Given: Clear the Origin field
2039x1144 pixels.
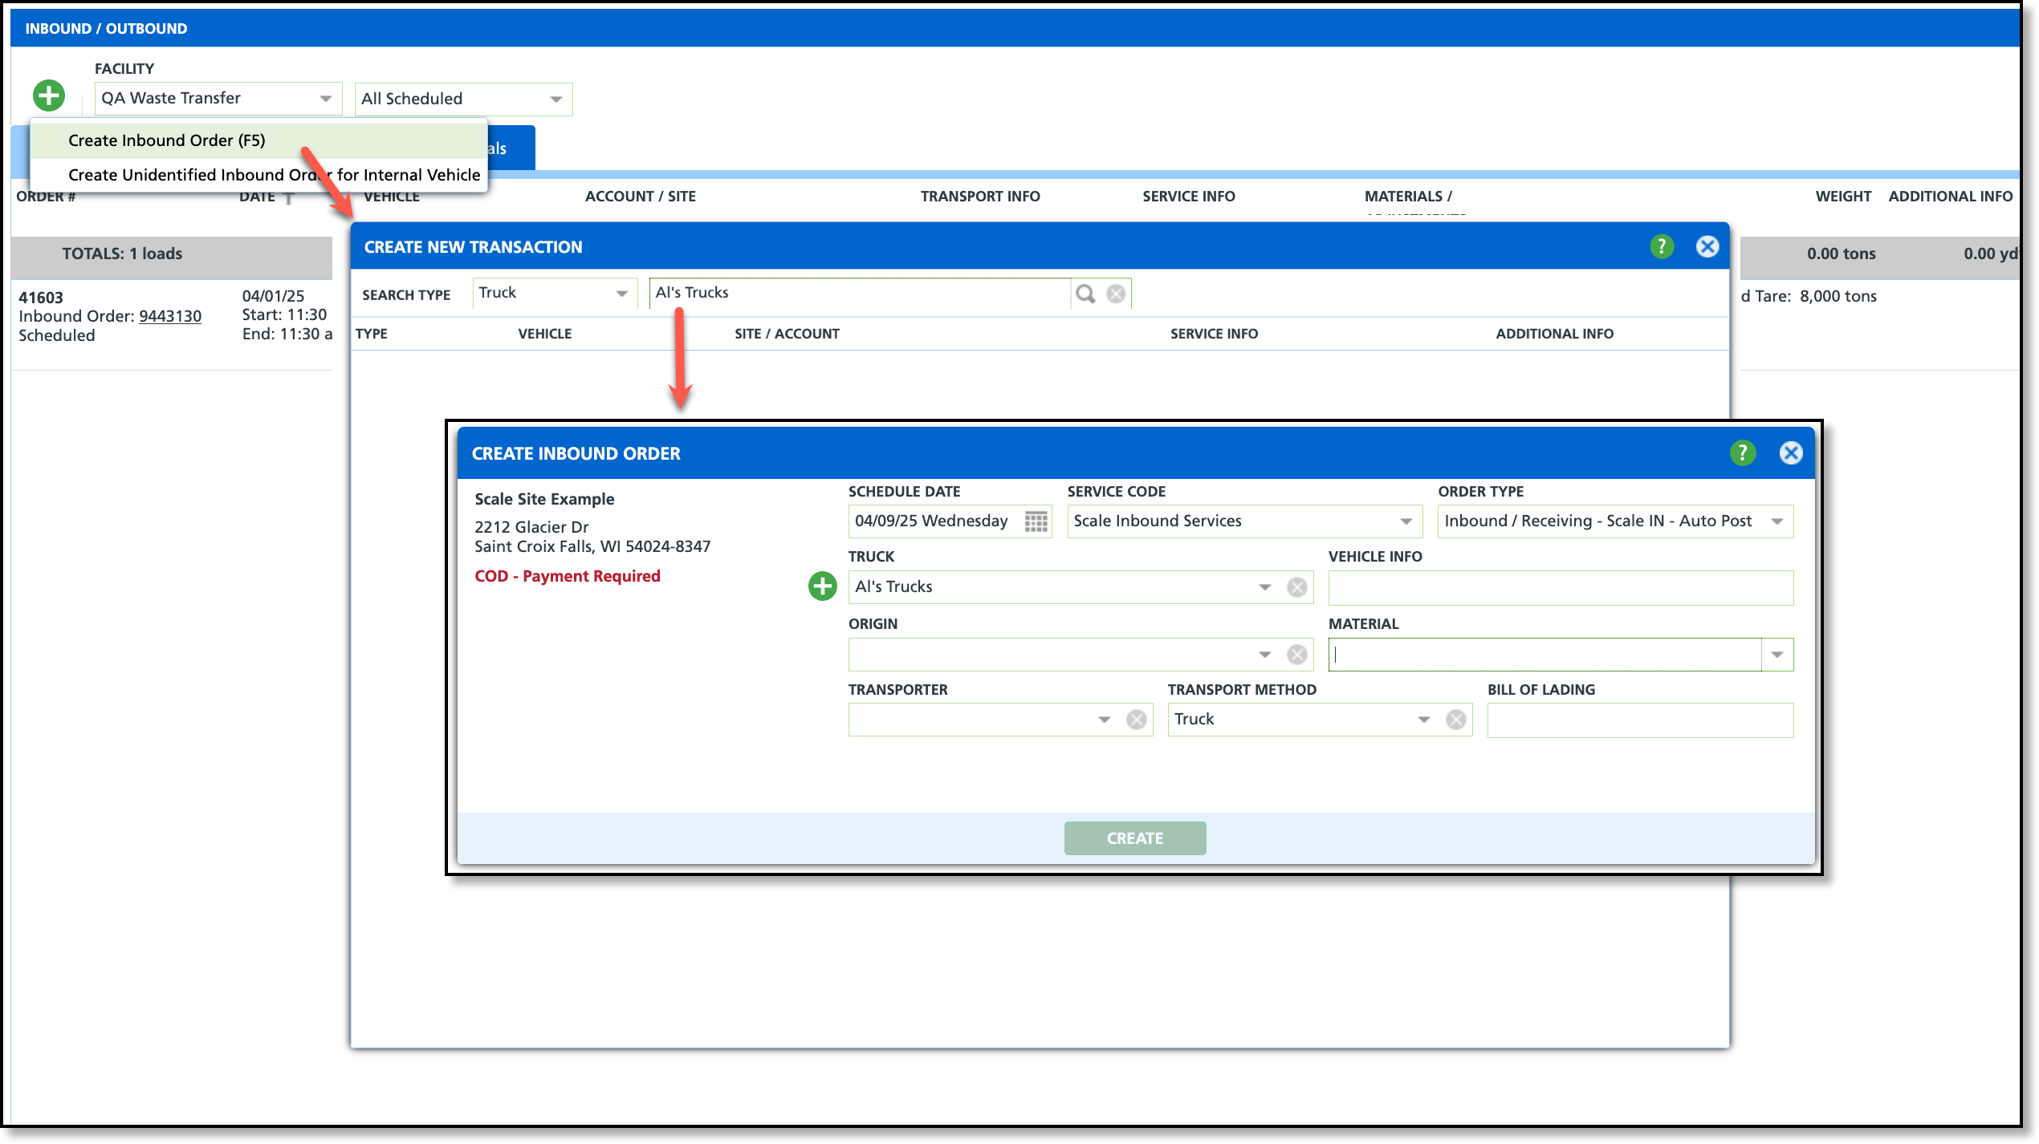Looking at the screenshot, I should 1296,655.
